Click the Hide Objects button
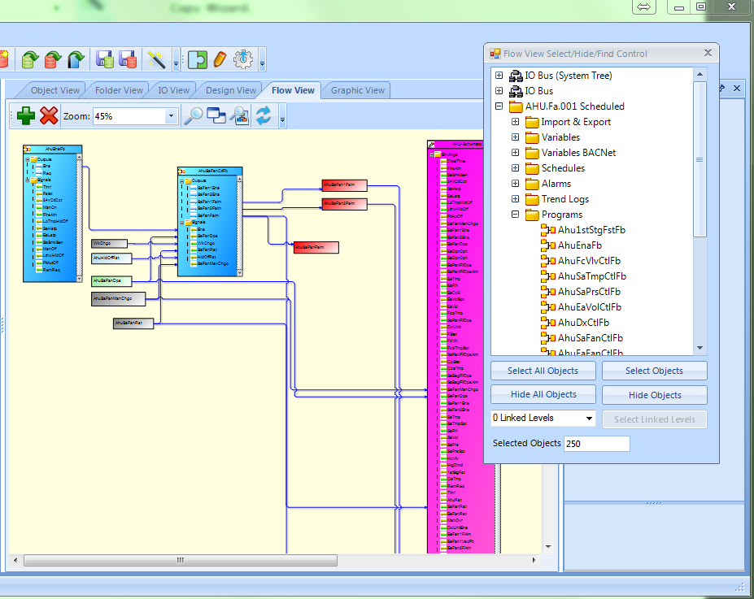 click(x=655, y=395)
